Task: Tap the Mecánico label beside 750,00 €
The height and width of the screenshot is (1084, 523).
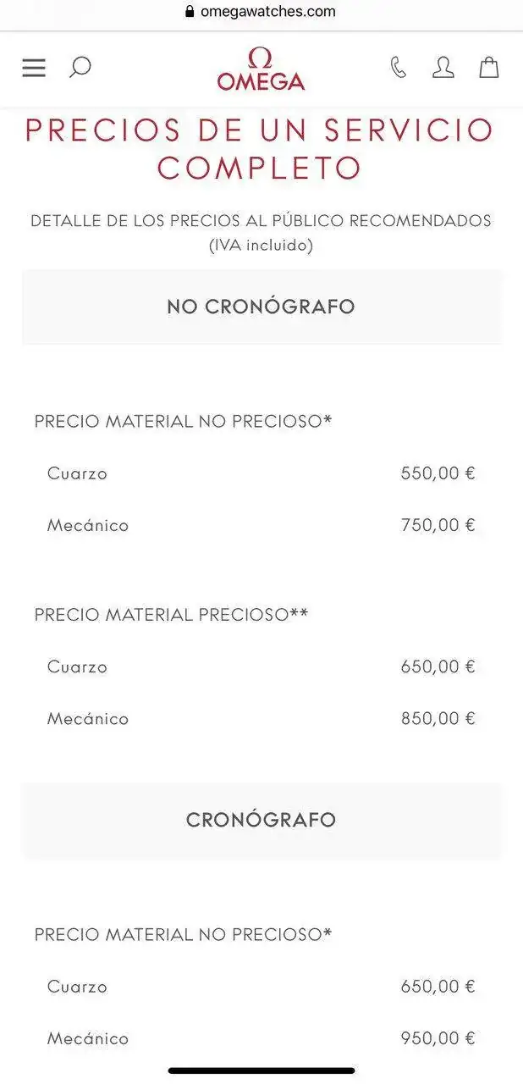Action: click(x=88, y=525)
